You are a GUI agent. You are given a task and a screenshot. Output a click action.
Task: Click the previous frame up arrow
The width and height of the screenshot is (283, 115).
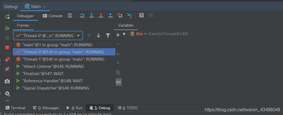[x=89, y=36]
